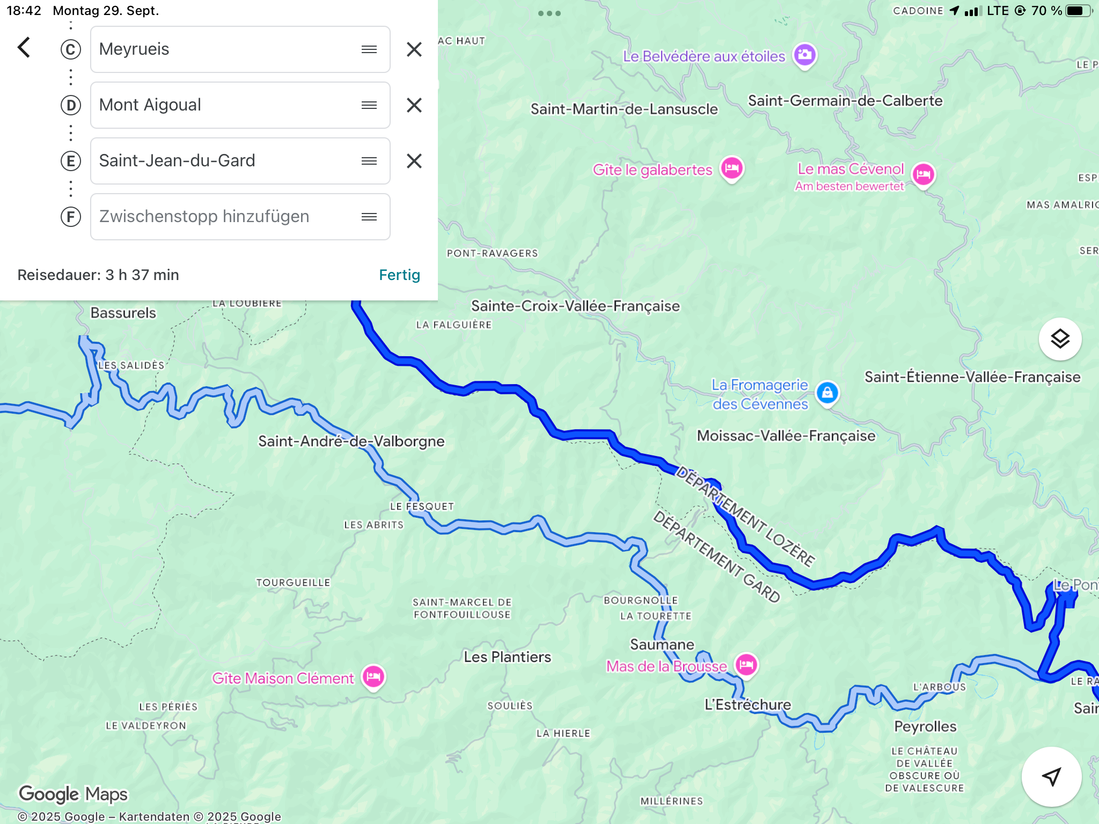Tap the reorder handle for Saint-Jean-du-Gard
Screen dimensions: 1099x824
pos(369,161)
